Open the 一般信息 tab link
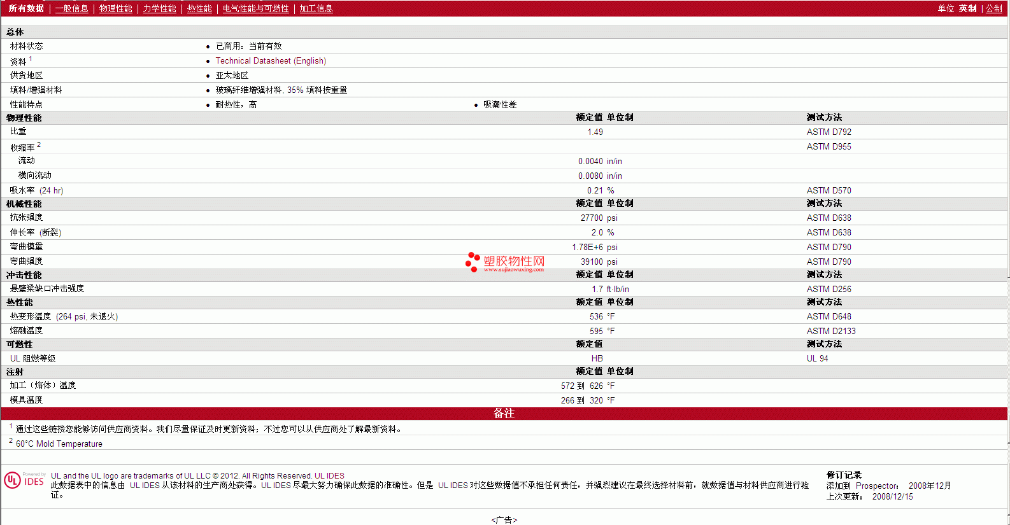The image size is (1010, 525). [x=71, y=9]
